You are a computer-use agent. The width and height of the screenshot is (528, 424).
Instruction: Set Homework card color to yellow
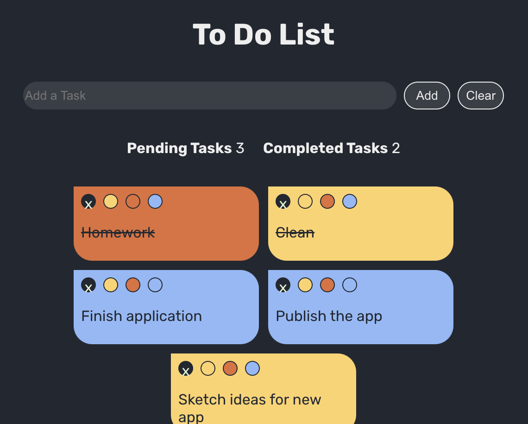[x=111, y=201]
